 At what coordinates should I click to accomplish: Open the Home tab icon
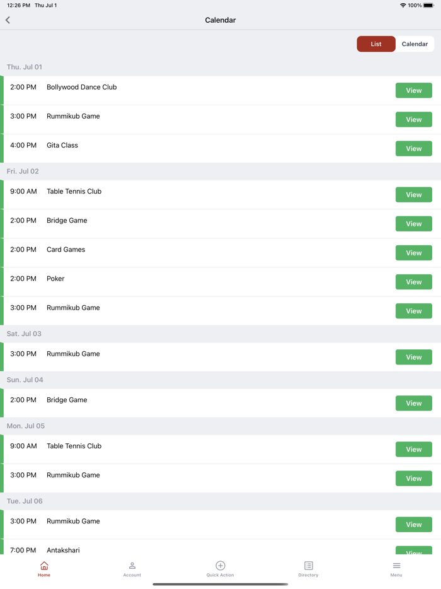click(44, 566)
